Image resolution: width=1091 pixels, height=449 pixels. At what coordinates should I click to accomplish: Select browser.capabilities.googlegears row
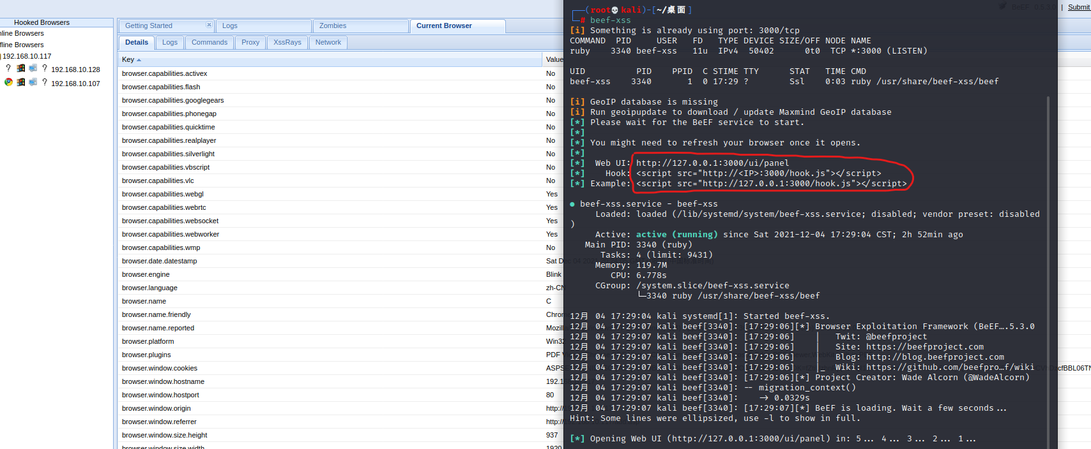[340, 100]
